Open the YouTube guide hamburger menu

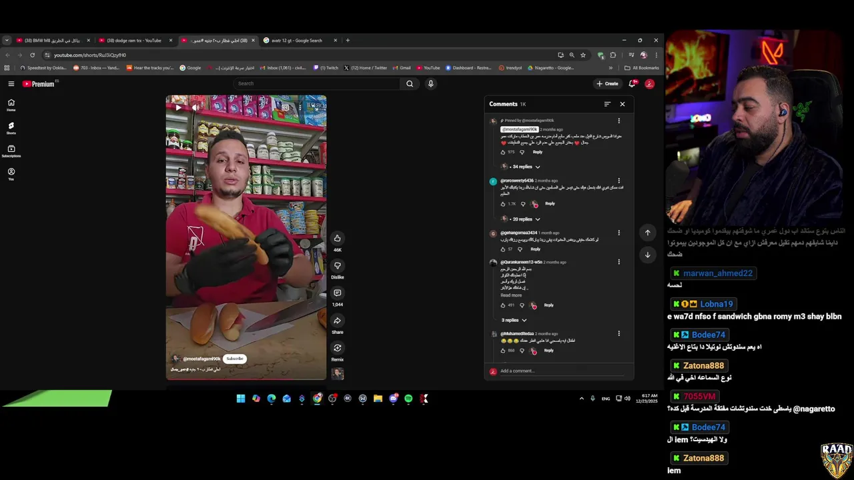(x=11, y=83)
